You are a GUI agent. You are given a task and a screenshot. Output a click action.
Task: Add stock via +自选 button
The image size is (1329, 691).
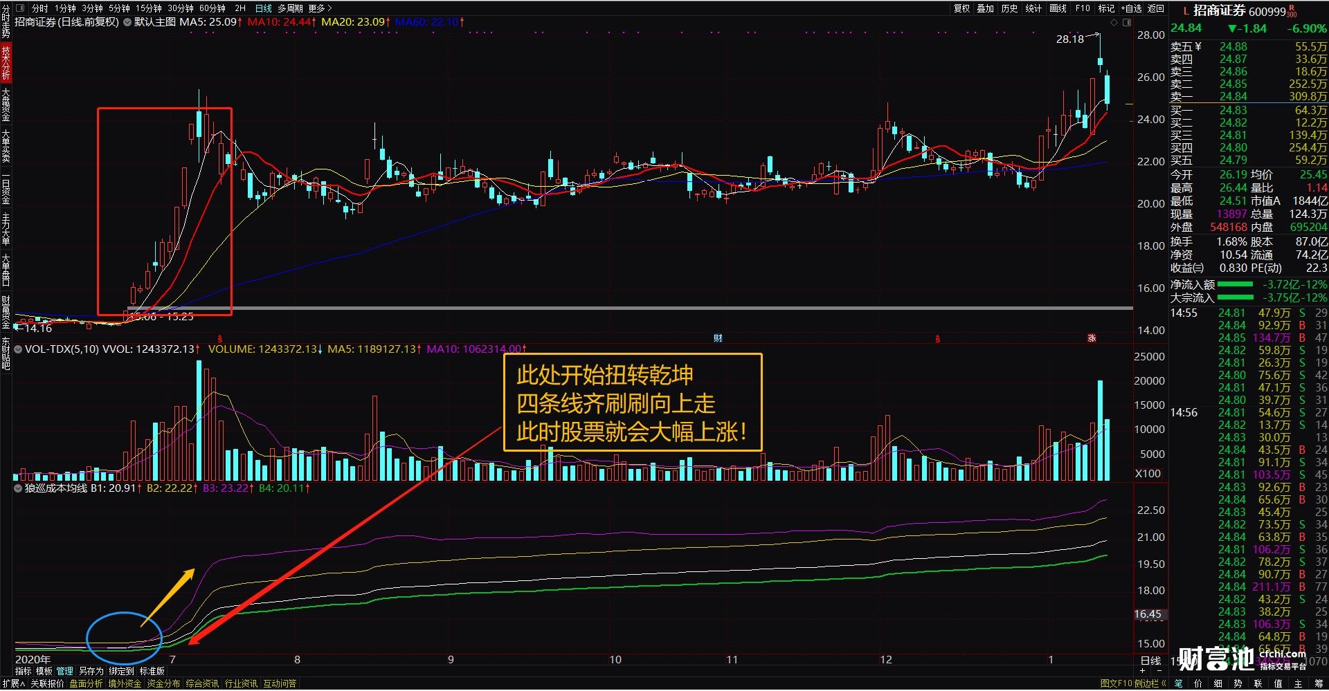coord(1131,8)
